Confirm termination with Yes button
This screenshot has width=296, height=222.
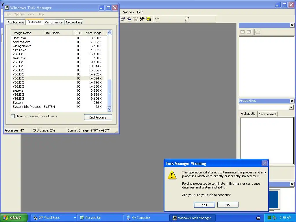pyautogui.click(x=204, y=205)
